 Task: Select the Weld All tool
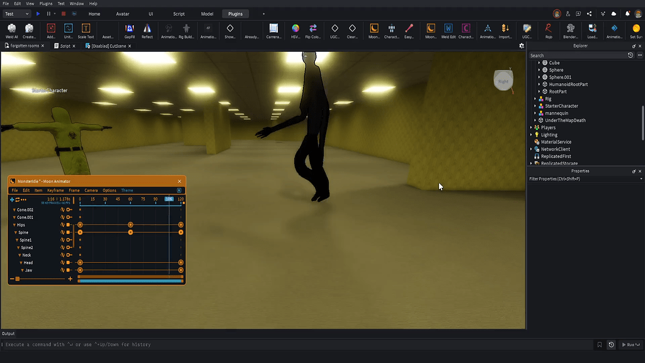(11, 29)
